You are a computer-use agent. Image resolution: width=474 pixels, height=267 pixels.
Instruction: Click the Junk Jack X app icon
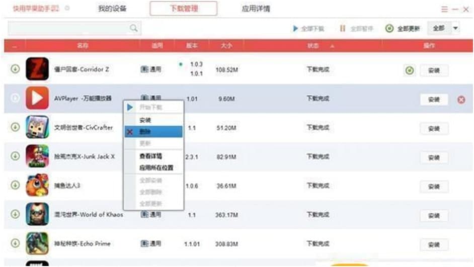pos(37,156)
